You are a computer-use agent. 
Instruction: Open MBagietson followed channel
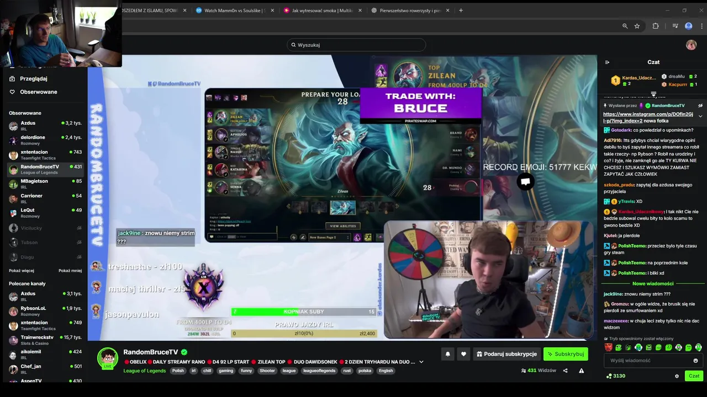[x=45, y=184]
